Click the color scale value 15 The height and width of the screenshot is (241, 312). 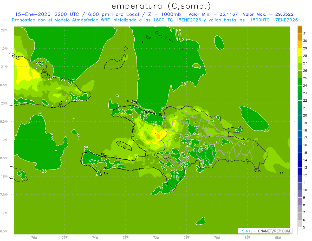pos(305,153)
